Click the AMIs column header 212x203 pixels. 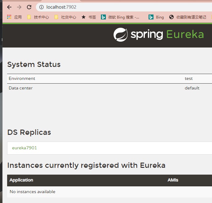point(173,180)
